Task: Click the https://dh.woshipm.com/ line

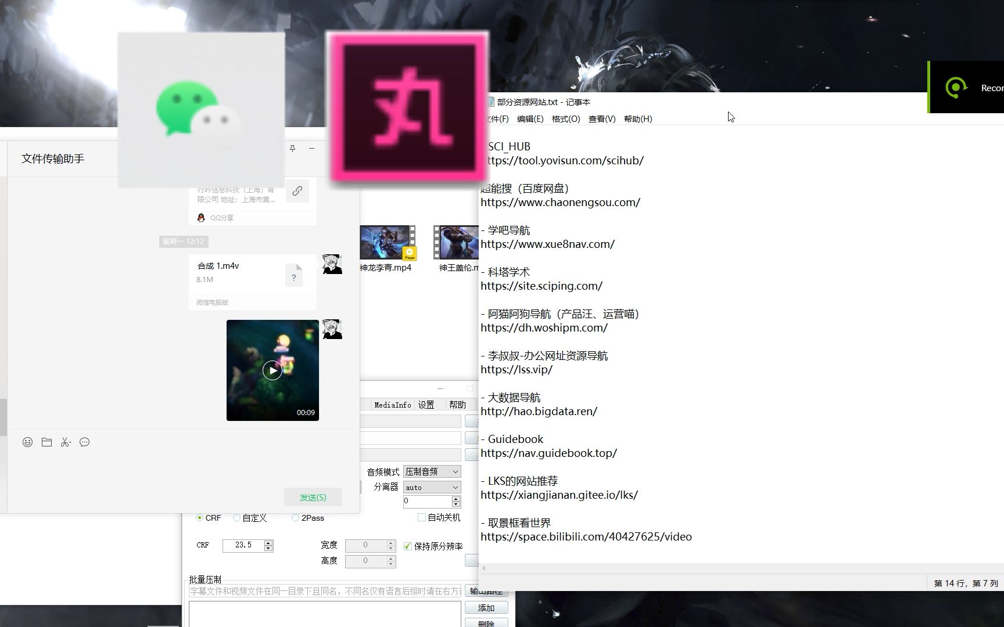Action: 544,328
